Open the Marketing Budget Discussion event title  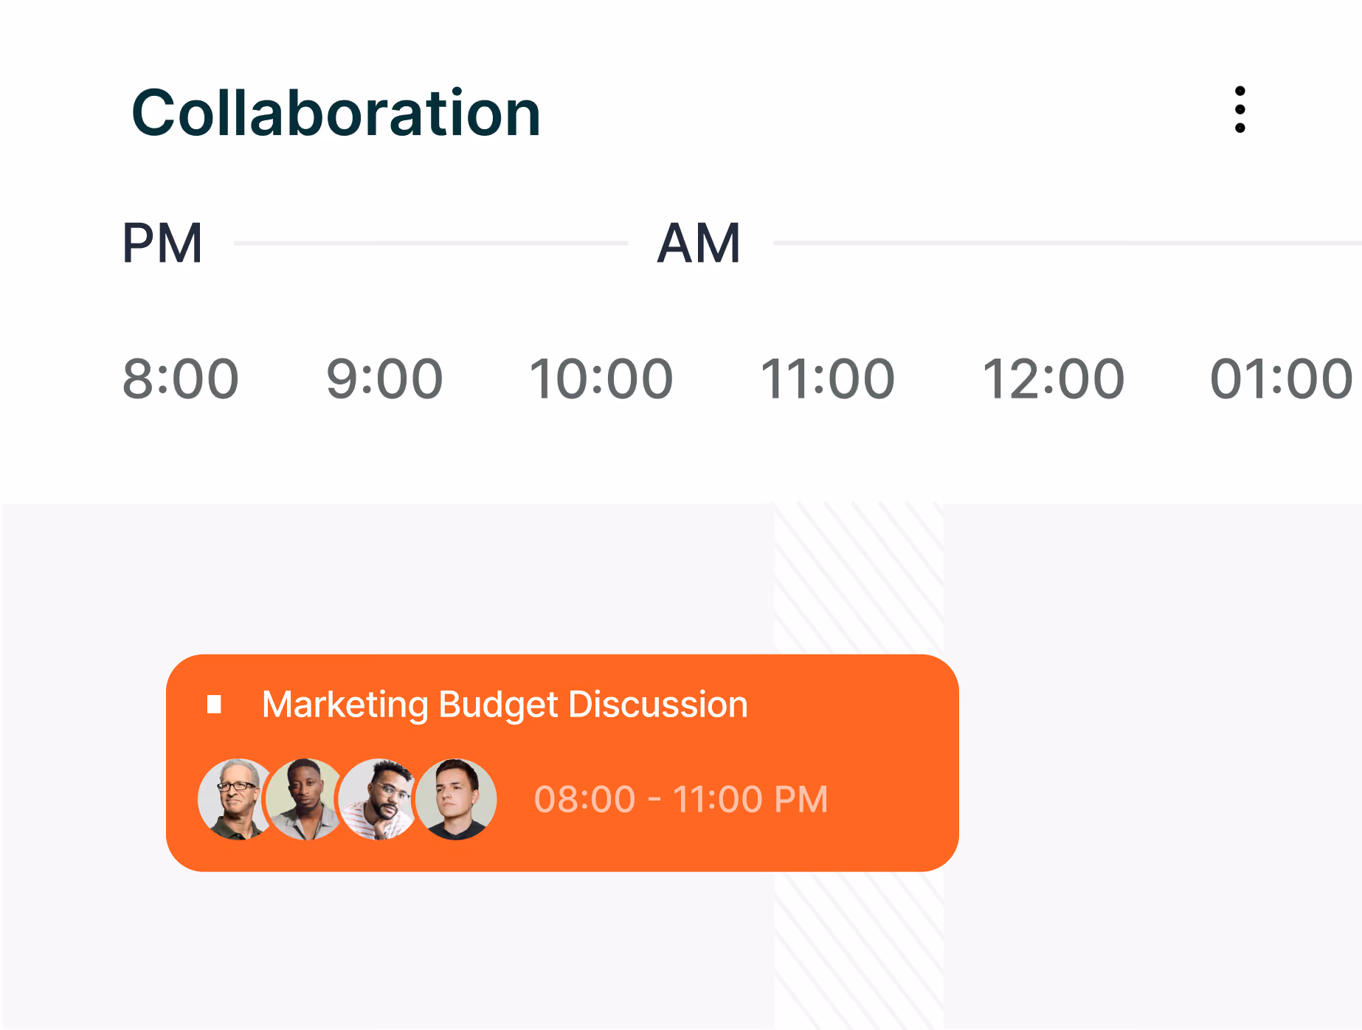point(505,705)
